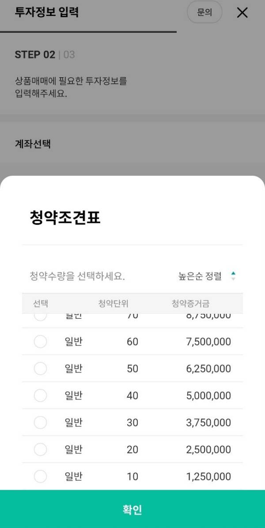
Task: Click the row with 5,000,000 deposit
Action: (x=132, y=396)
